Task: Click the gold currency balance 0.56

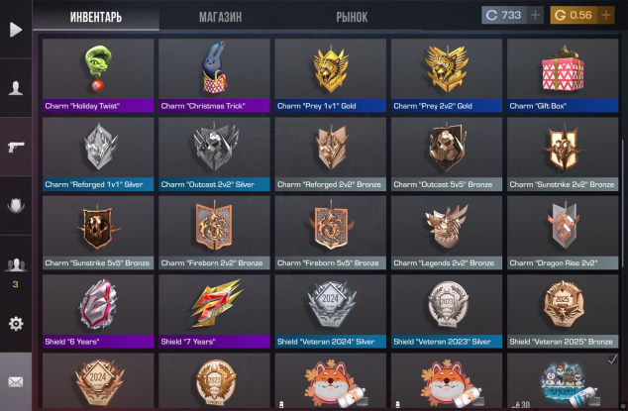Action: pyautogui.click(x=574, y=15)
